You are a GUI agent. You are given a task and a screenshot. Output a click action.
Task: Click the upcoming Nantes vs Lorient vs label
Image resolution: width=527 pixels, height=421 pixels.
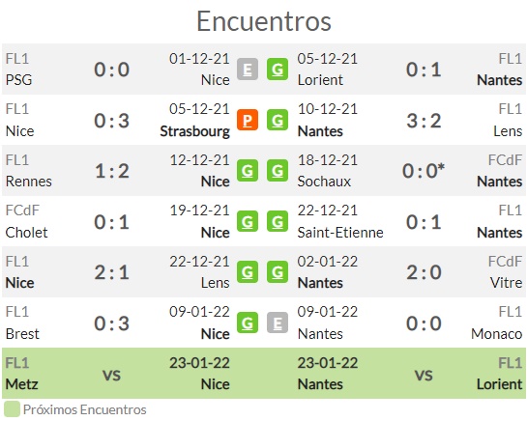[x=424, y=375]
